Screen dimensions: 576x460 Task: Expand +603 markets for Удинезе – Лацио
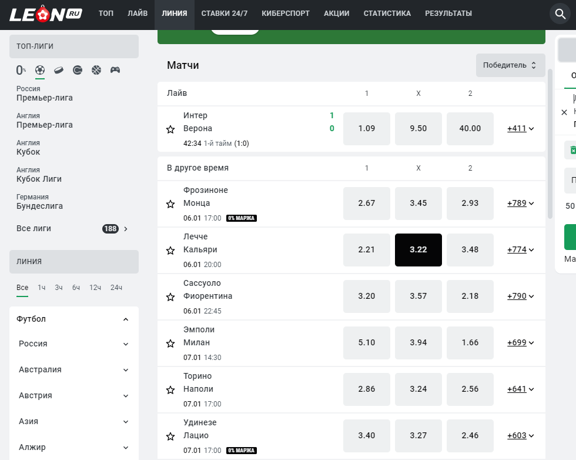[x=521, y=436]
